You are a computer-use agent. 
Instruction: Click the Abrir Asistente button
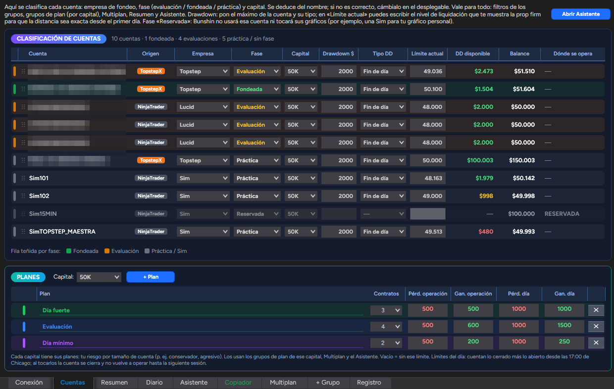581,14
